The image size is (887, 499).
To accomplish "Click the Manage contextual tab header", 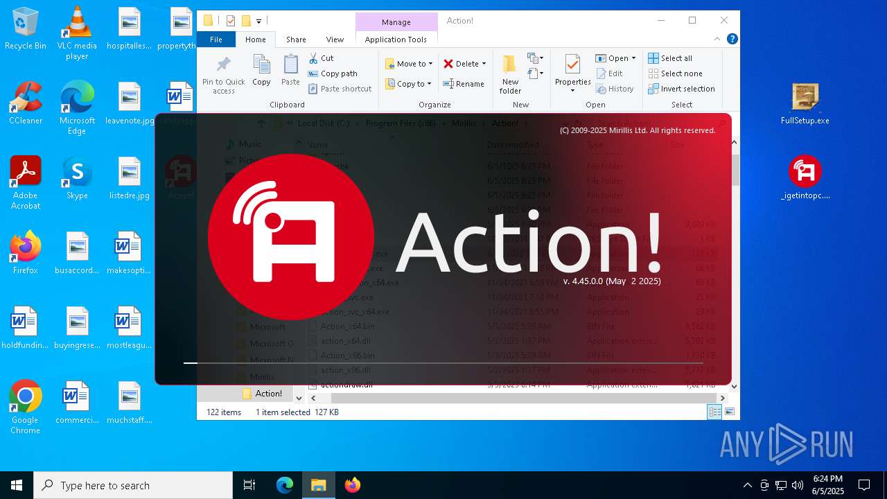I will (x=396, y=22).
